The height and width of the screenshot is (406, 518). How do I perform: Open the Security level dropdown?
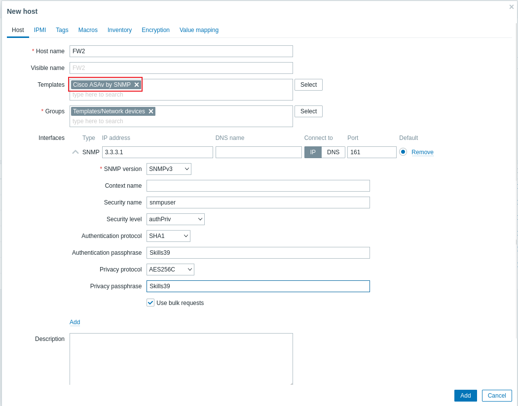(x=176, y=219)
